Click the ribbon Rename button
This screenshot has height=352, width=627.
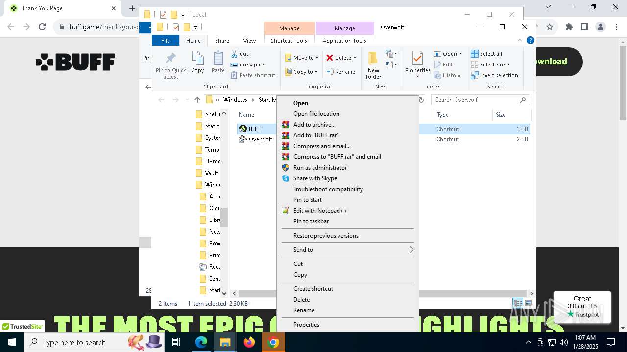(341, 72)
